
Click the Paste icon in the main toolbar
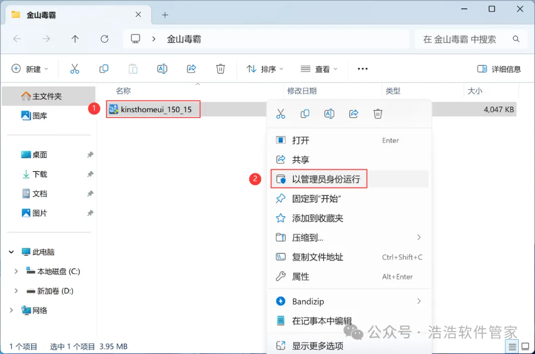click(x=133, y=69)
